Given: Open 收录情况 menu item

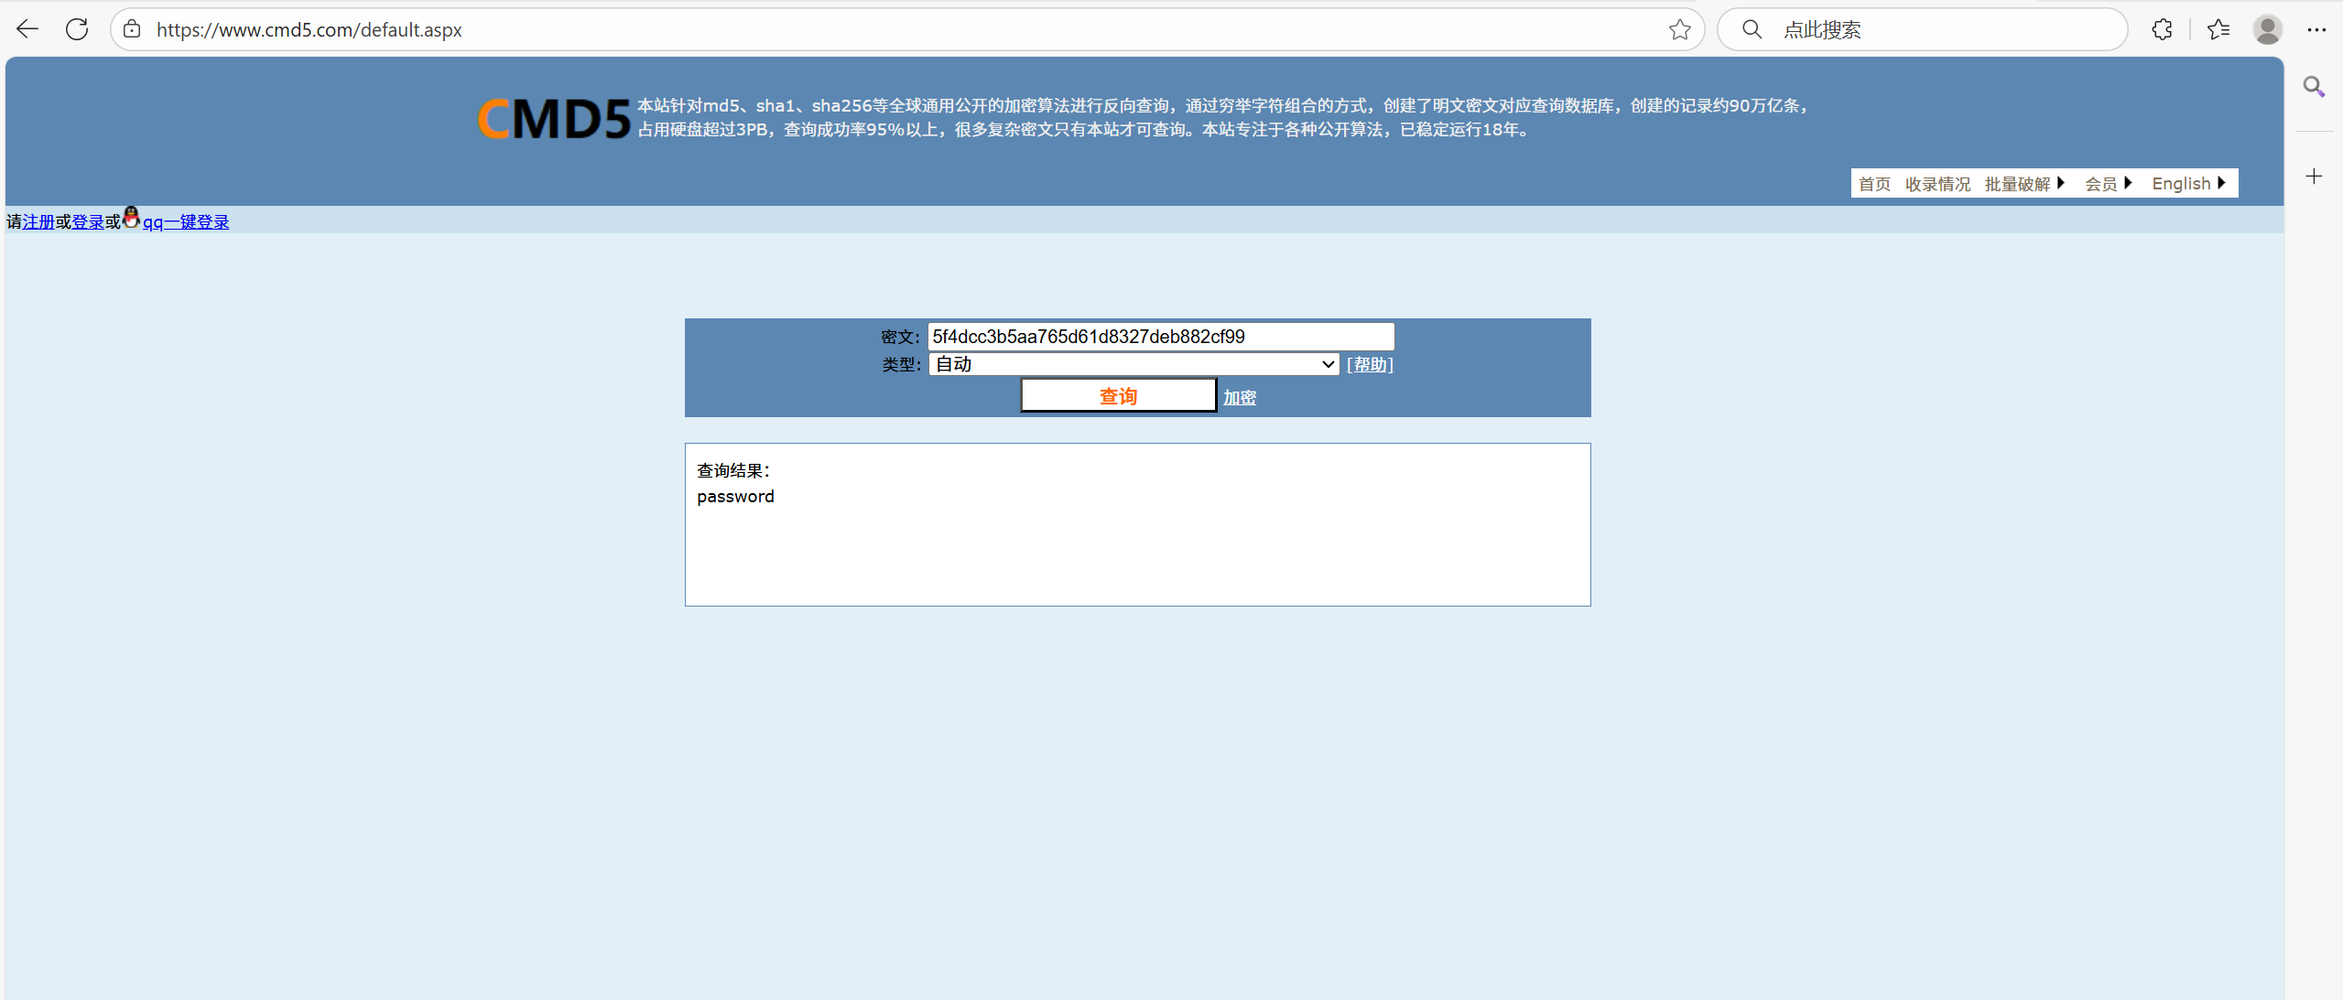Looking at the screenshot, I should click(1937, 184).
